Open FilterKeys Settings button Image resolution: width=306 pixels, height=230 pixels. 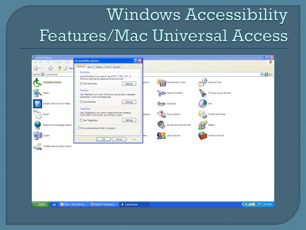pyautogui.click(x=129, y=102)
